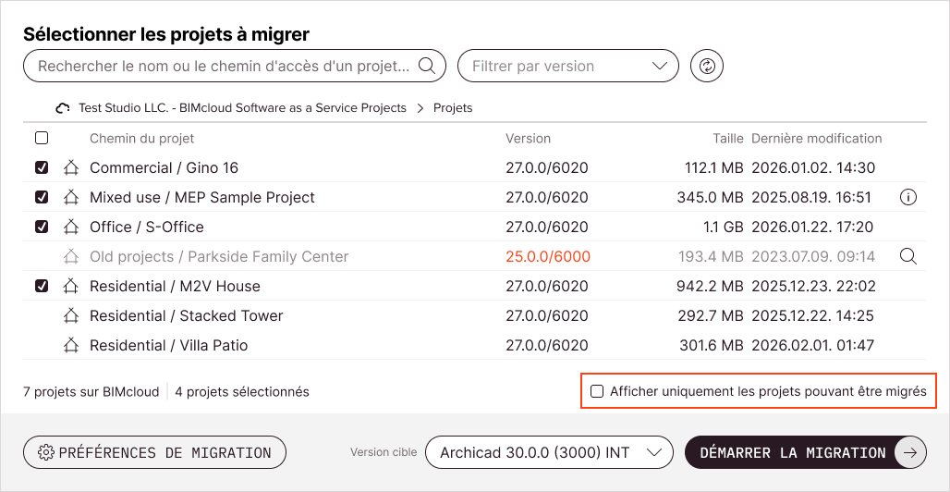Click the Commercial / Gino 16 project name
Image resolution: width=950 pixels, height=492 pixels.
164,167
